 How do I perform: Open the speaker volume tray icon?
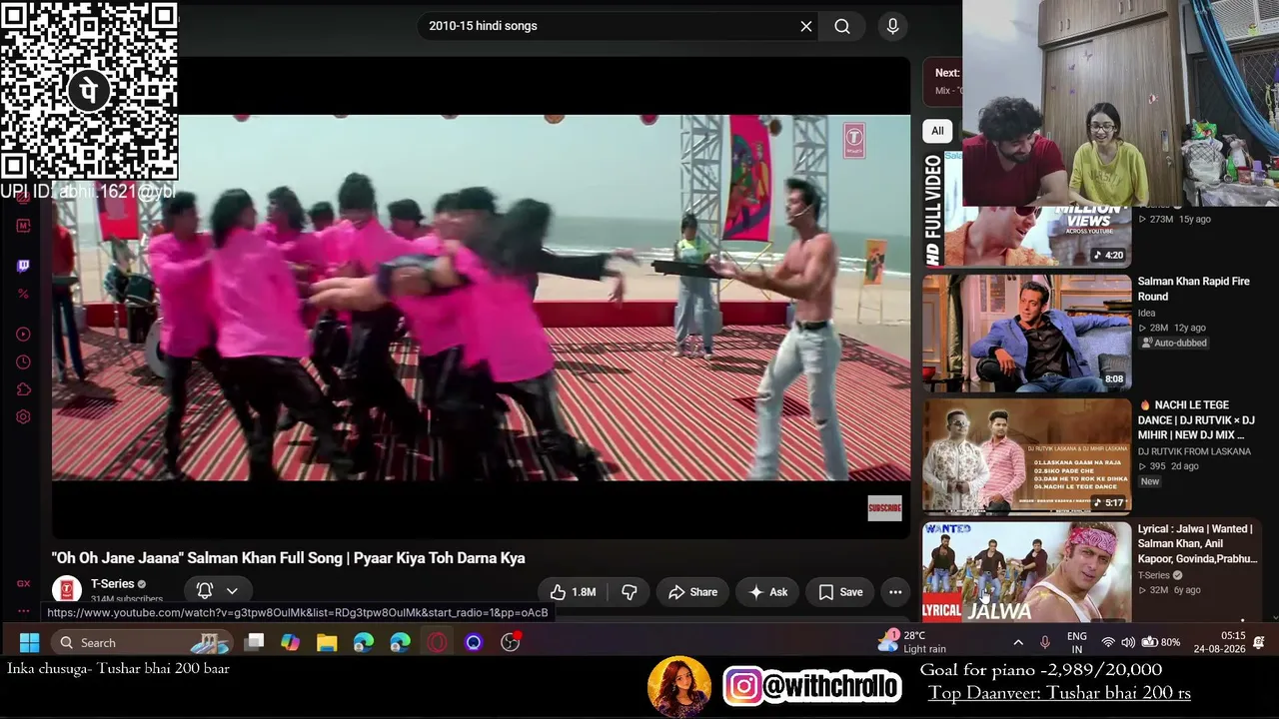[1128, 643]
